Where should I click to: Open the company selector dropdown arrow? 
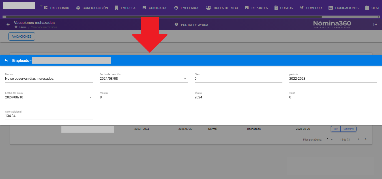pyautogui.click(x=41, y=6)
